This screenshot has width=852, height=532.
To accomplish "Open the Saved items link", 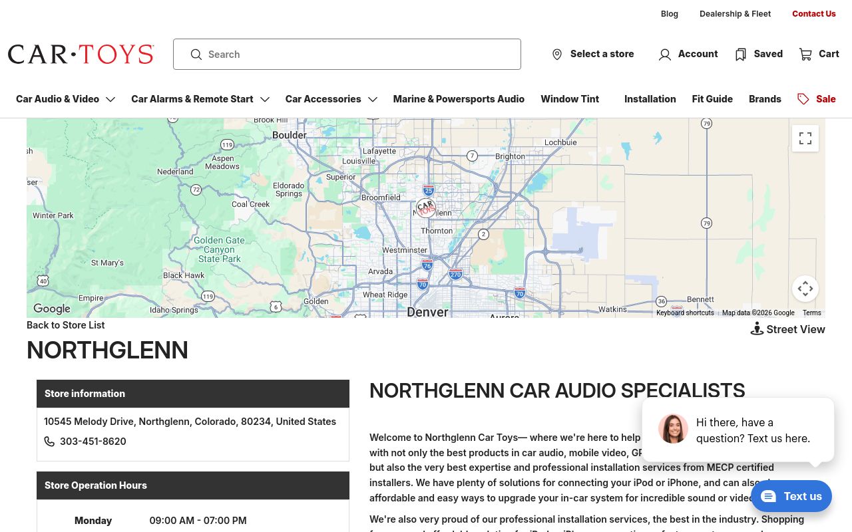I will point(768,54).
